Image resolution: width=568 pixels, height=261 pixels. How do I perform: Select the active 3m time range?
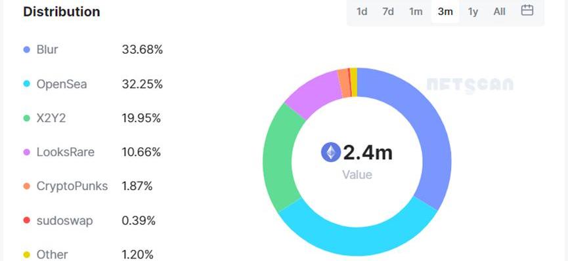[445, 12]
